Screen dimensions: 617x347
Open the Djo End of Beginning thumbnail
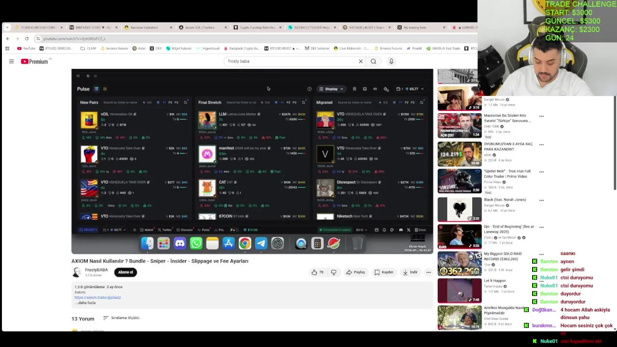(459, 236)
